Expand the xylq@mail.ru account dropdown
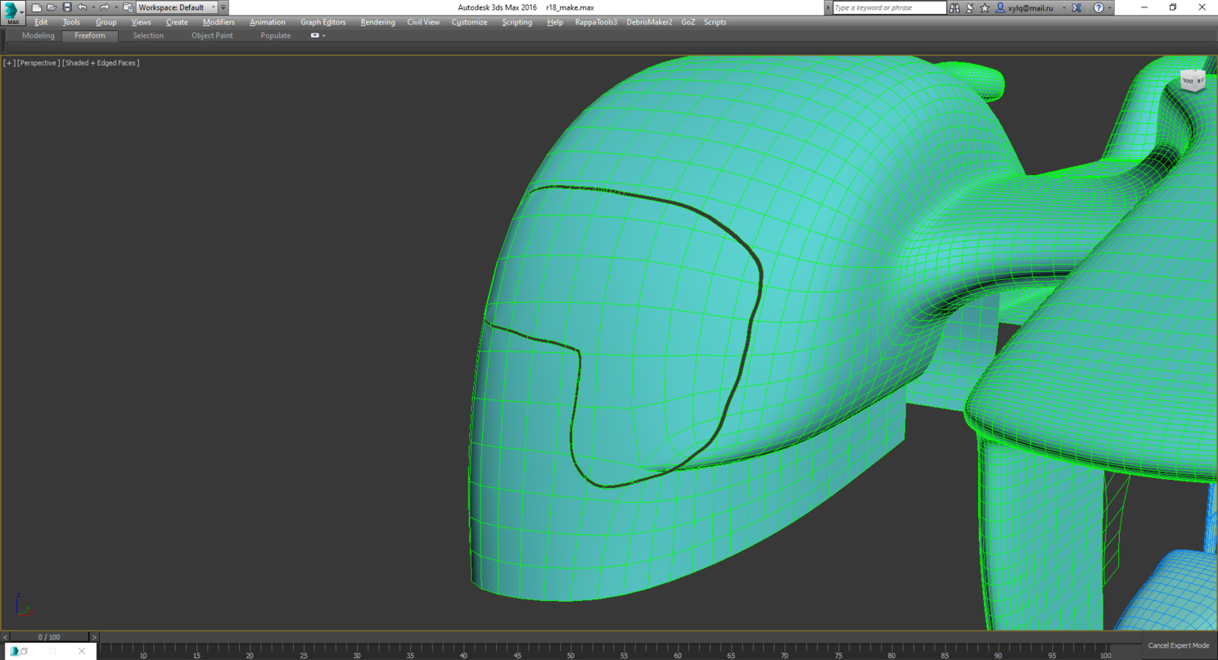Image resolution: width=1218 pixels, height=660 pixels. [1063, 7]
